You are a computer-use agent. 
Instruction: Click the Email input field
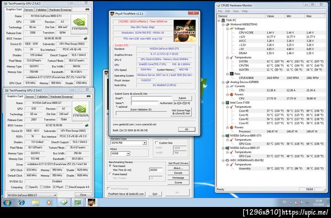click(x=151, y=98)
